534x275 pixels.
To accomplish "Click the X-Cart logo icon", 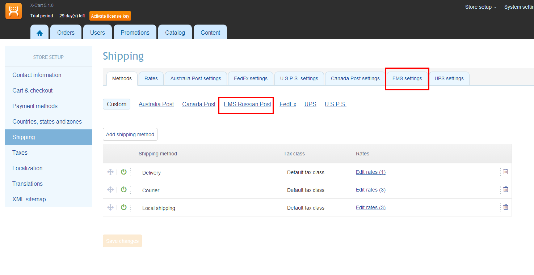I will click(x=13, y=11).
